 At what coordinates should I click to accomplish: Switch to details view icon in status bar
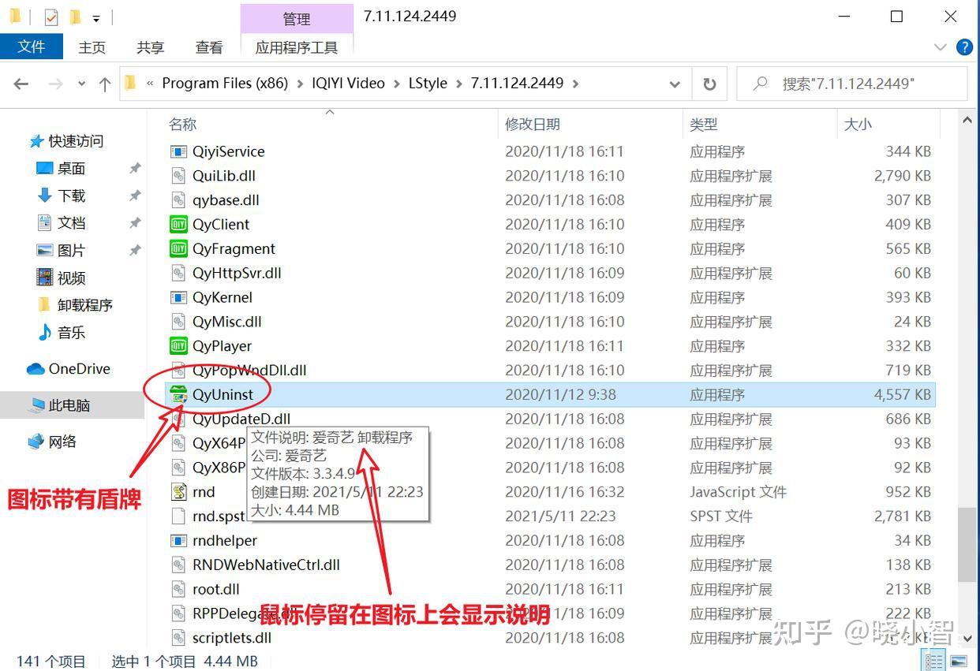point(934,662)
